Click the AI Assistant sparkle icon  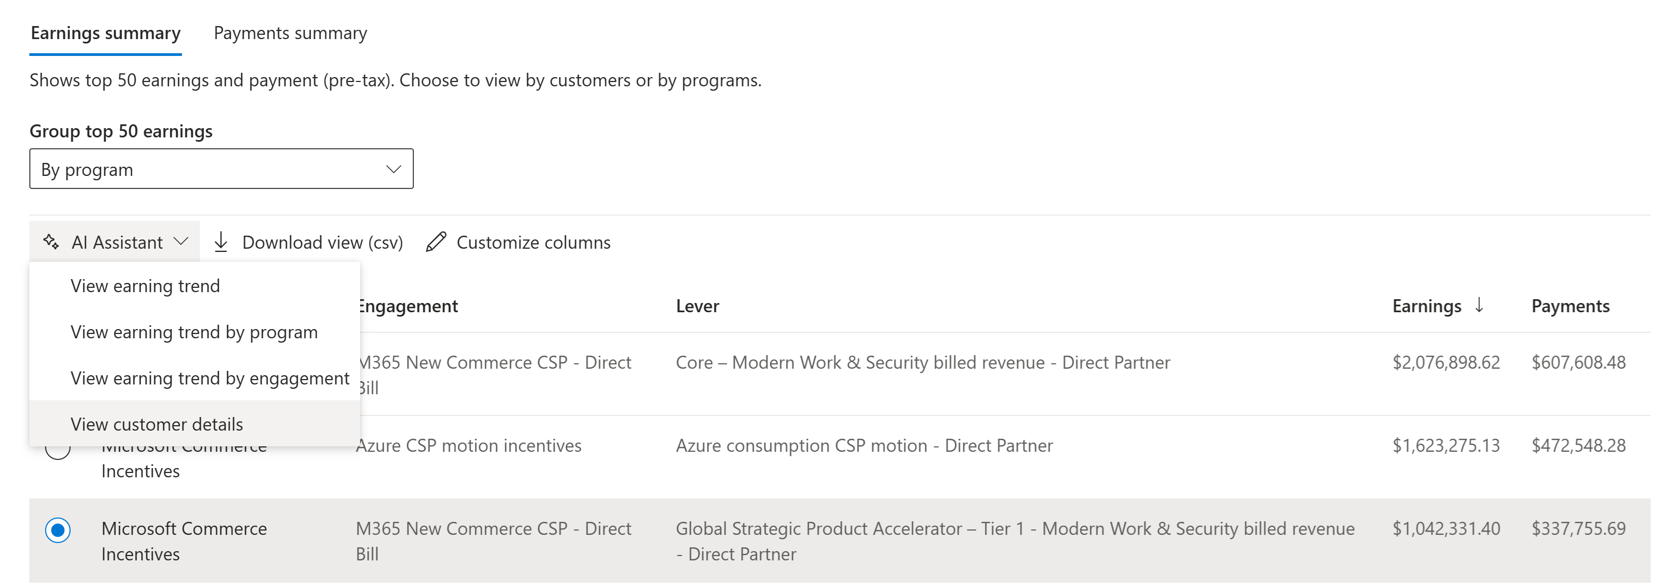tap(51, 242)
